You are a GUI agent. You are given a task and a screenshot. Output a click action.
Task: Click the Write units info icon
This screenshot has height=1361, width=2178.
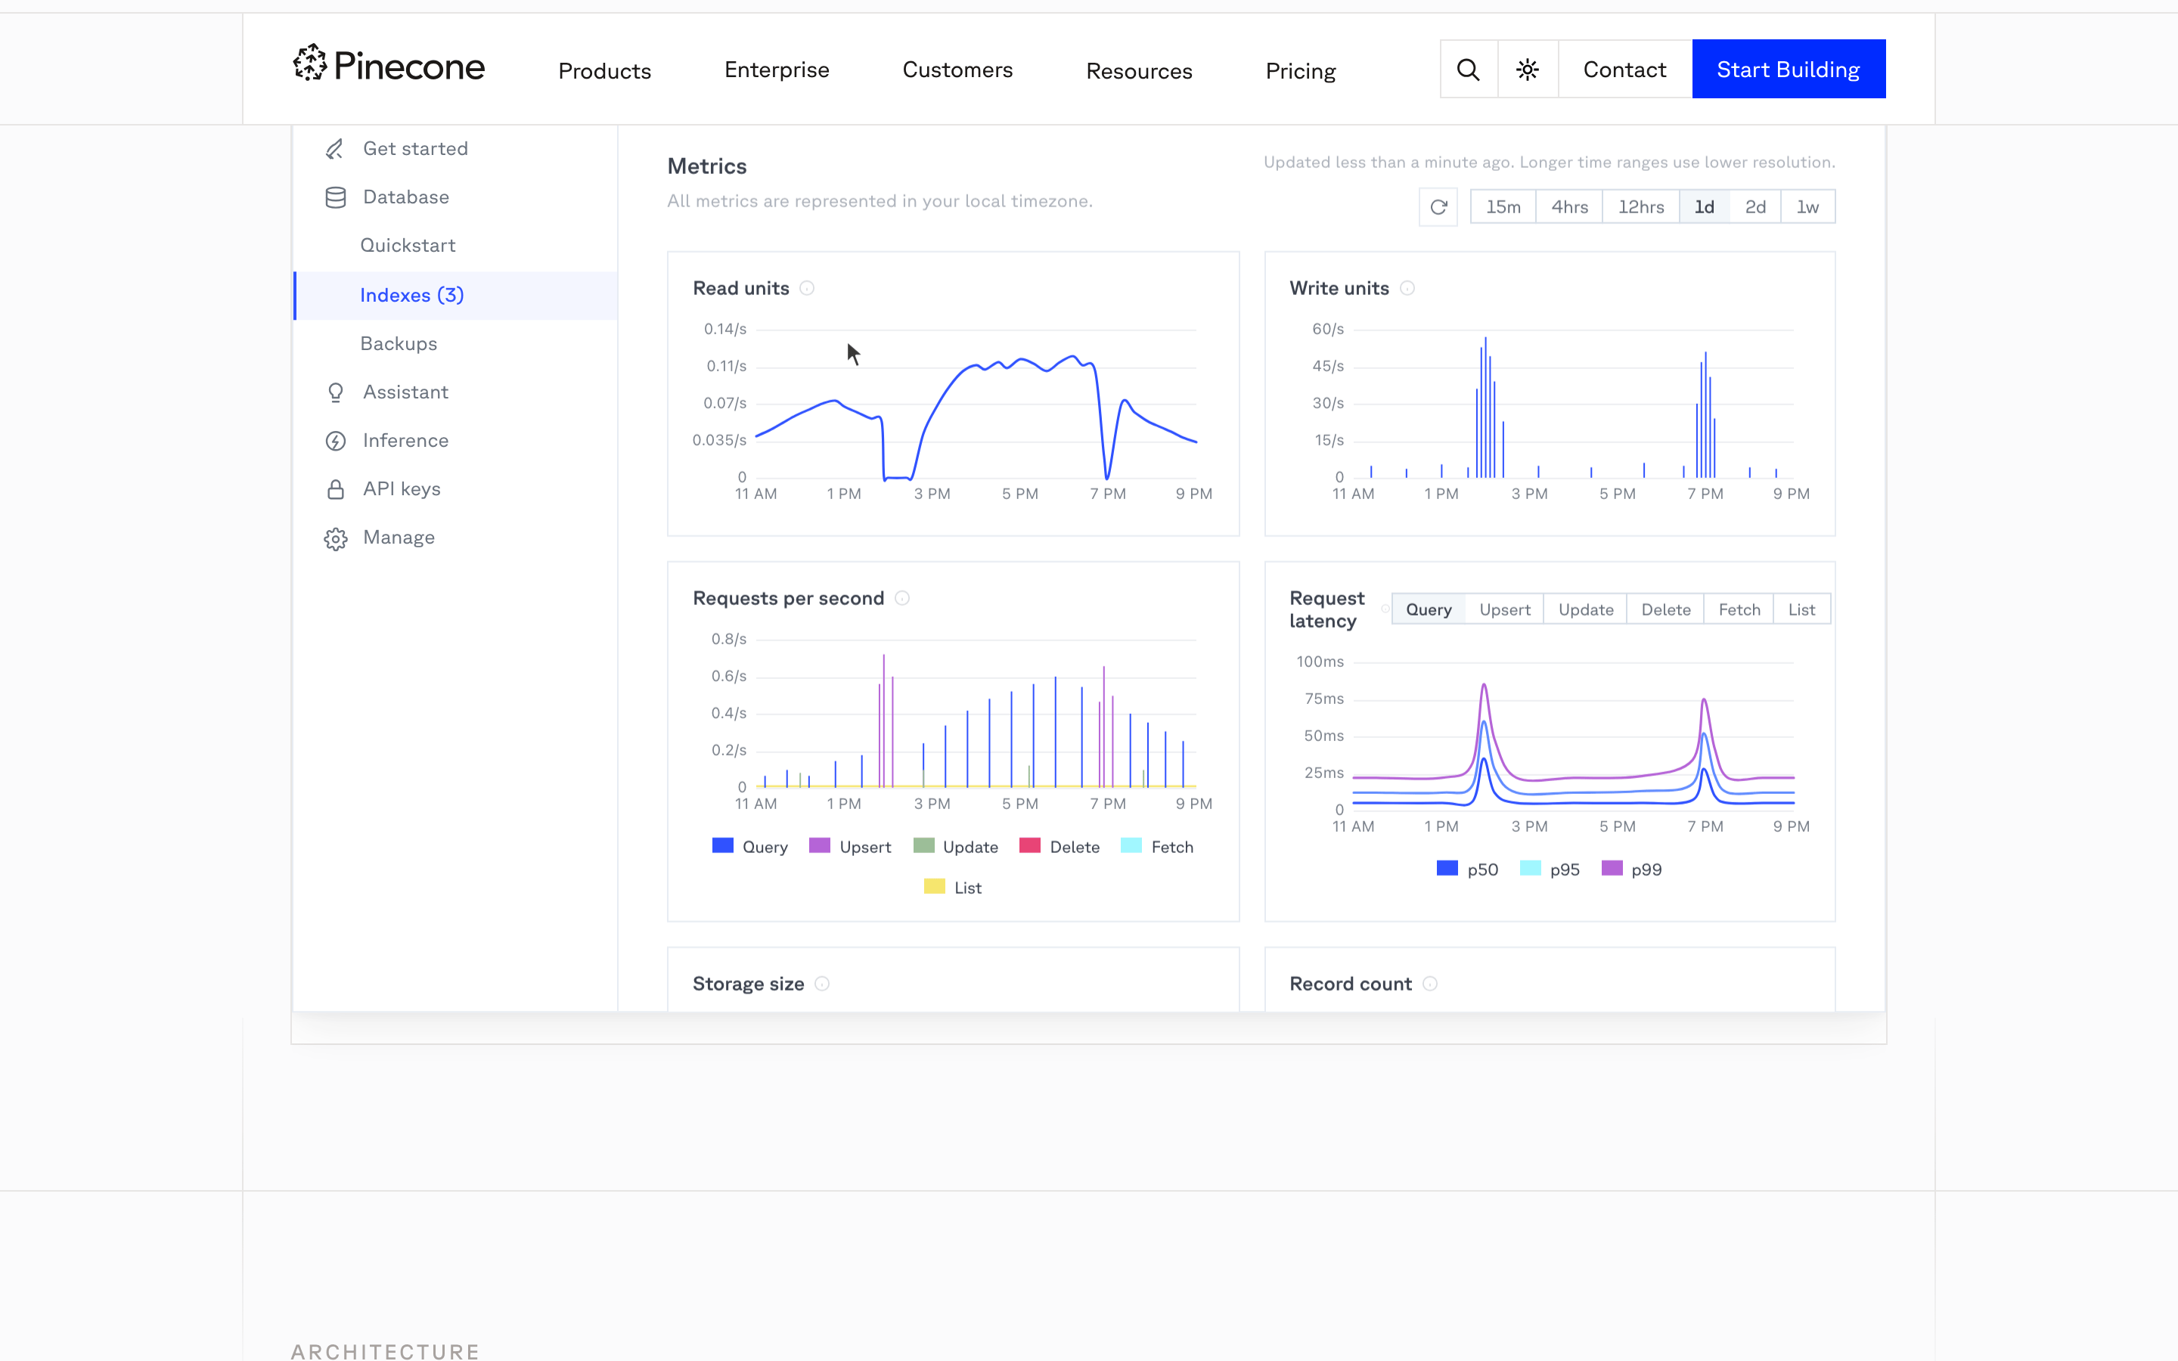coord(1407,288)
